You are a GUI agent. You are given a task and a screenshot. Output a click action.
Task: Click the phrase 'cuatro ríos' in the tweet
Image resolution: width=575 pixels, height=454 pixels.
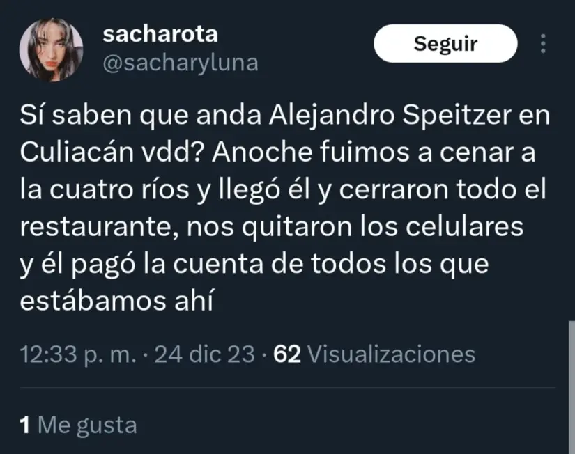tap(119, 189)
